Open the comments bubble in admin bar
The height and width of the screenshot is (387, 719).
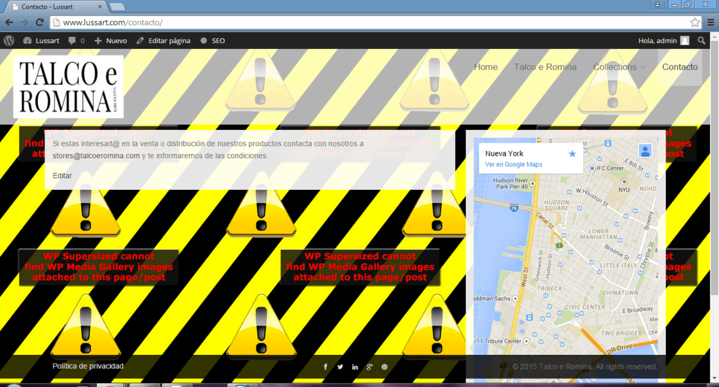[x=76, y=40]
